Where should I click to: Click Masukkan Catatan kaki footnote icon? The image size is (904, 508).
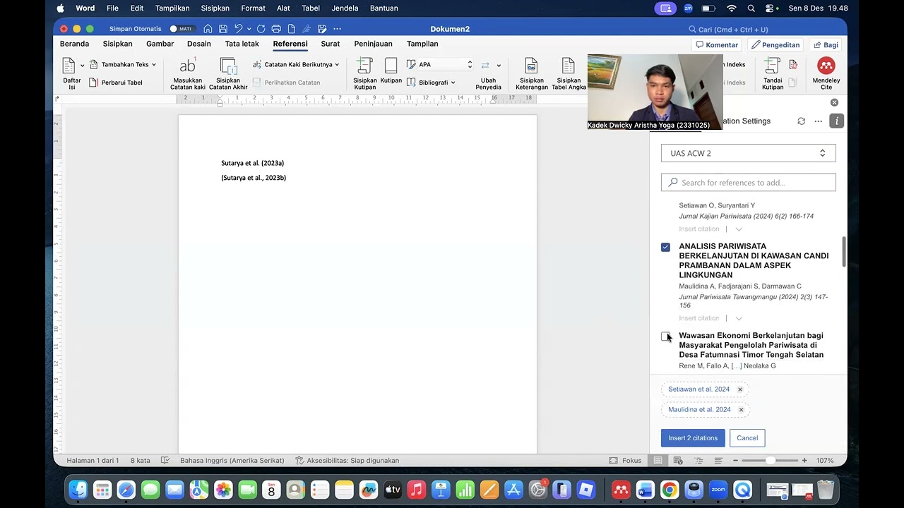point(187,66)
